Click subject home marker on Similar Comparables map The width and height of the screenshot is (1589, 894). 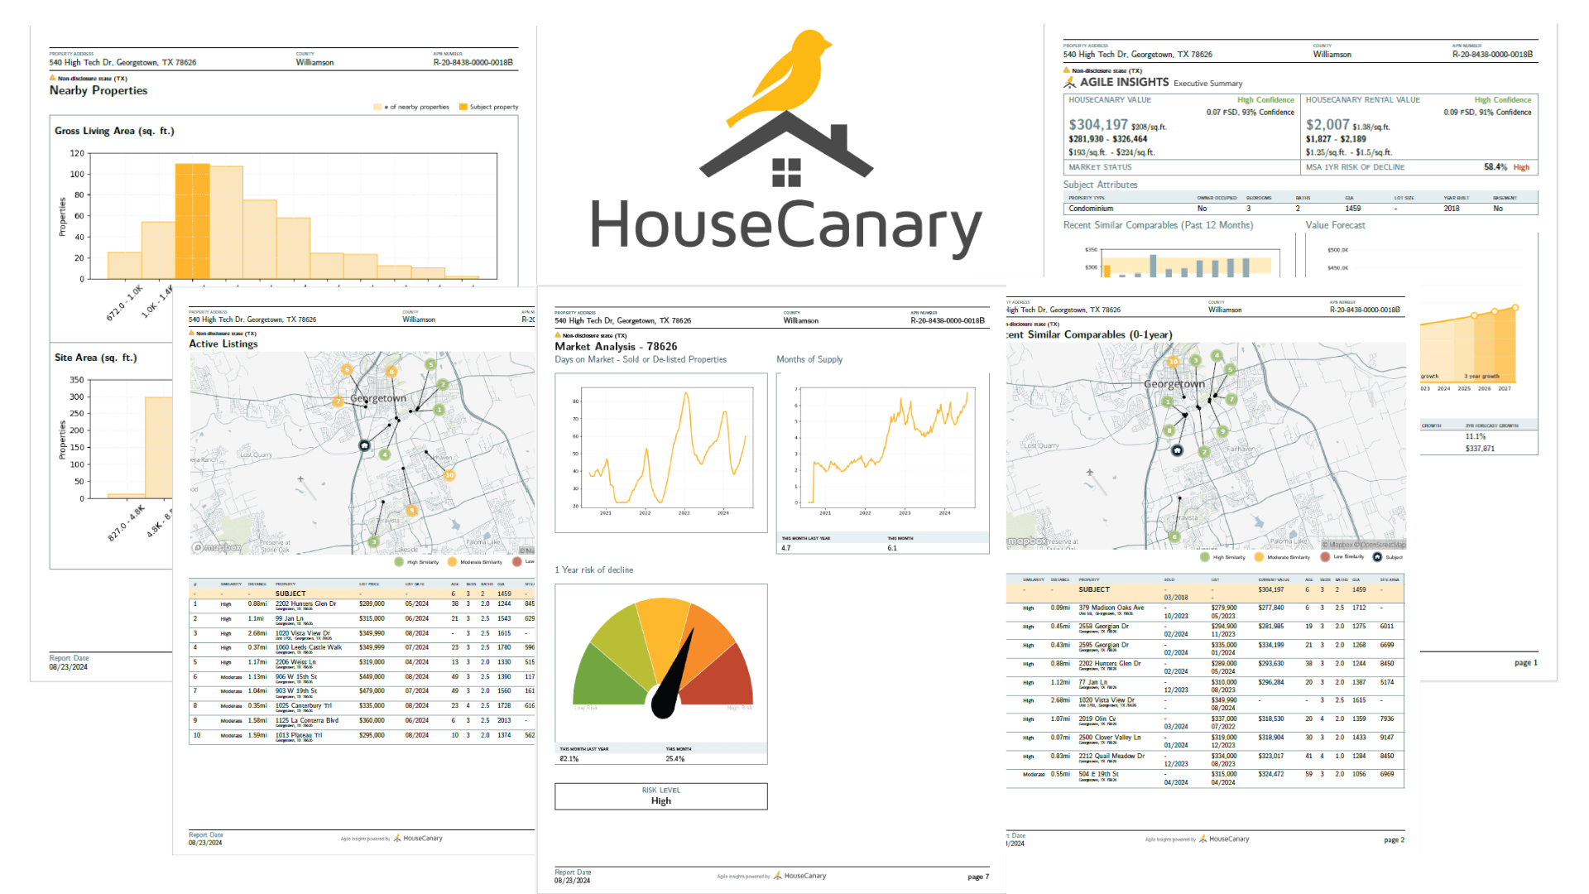pyautogui.click(x=1177, y=450)
